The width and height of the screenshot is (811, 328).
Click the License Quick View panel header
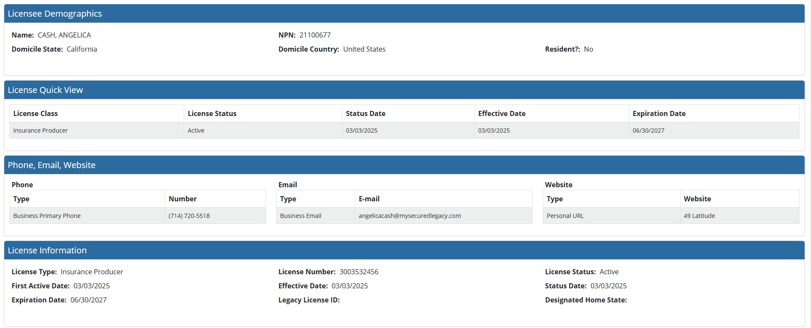click(45, 90)
